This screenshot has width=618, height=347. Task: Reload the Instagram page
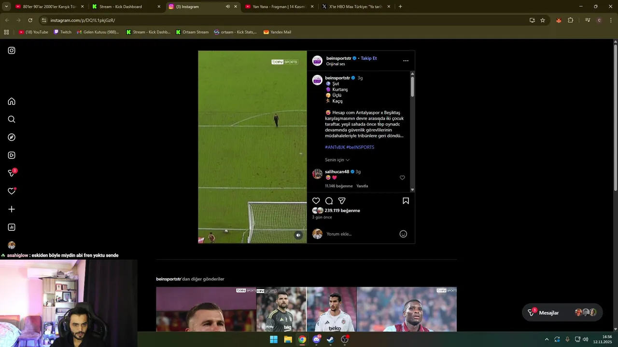(30, 20)
